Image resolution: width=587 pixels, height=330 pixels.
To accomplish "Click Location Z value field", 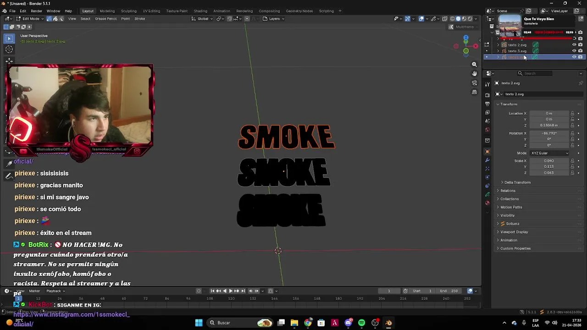I will (549, 125).
